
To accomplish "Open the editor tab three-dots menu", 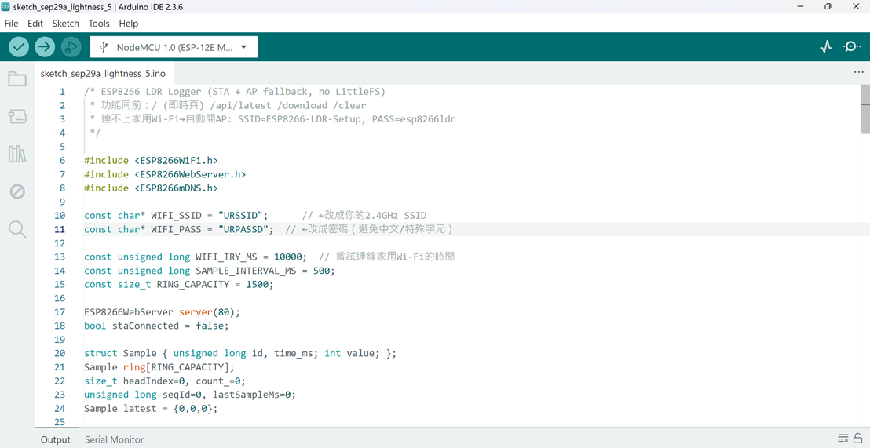I will pos(858,72).
